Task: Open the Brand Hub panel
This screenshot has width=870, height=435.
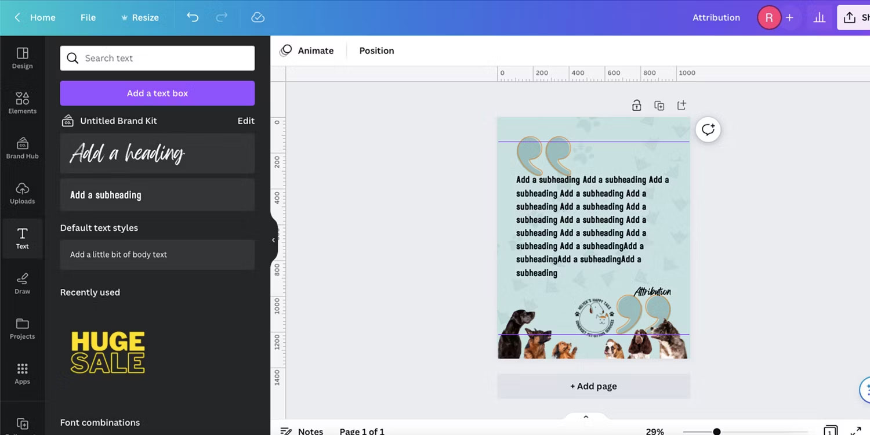Action: tap(22, 148)
